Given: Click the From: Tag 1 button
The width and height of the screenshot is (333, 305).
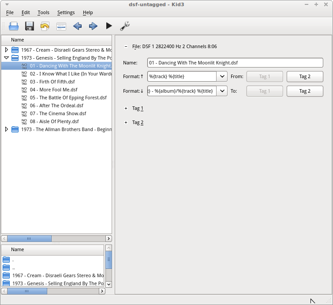Looking at the screenshot, I should click(265, 76).
